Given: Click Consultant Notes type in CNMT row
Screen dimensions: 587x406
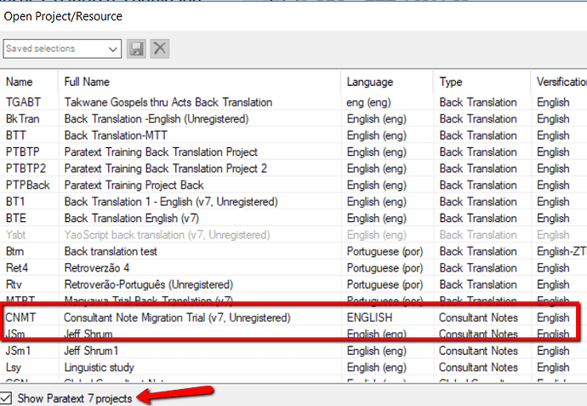Looking at the screenshot, I should pyautogui.click(x=478, y=317).
